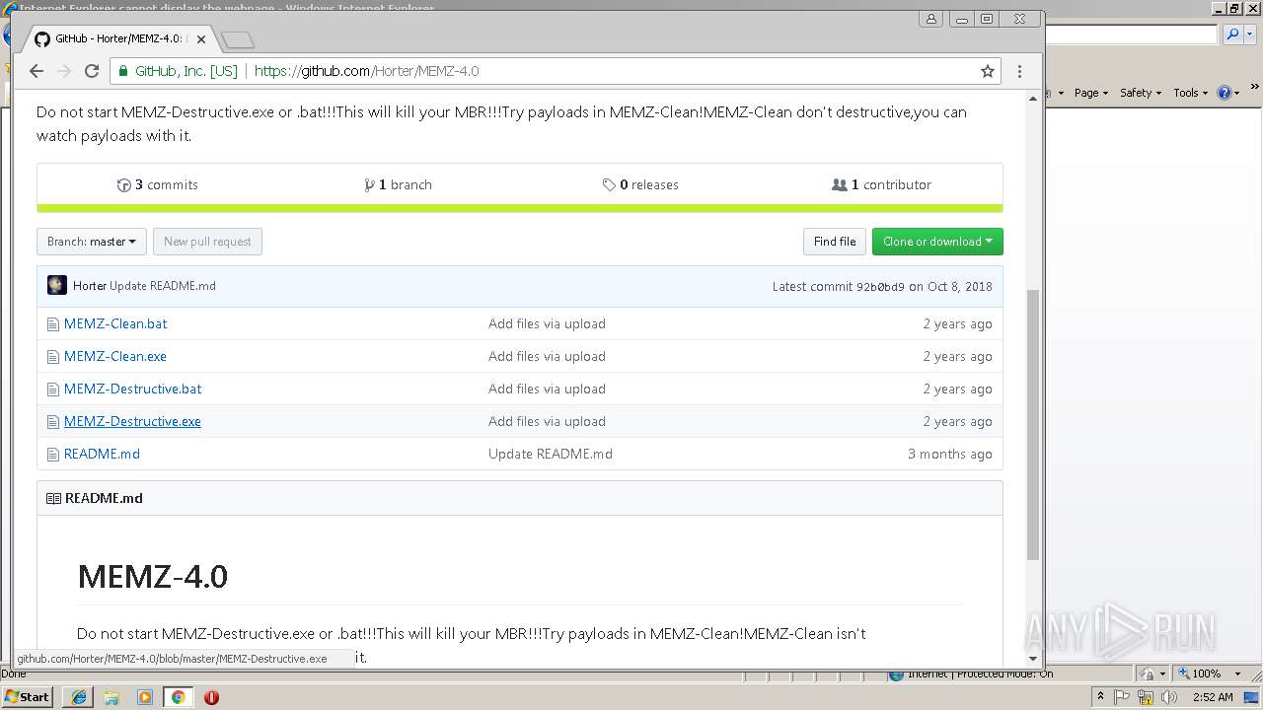This screenshot has width=1263, height=710.
Task: Click the forward navigation arrow
Action: pyautogui.click(x=64, y=71)
